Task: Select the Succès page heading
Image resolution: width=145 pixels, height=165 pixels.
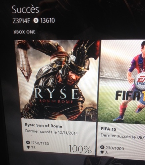Action: pyautogui.click(x=26, y=10)
